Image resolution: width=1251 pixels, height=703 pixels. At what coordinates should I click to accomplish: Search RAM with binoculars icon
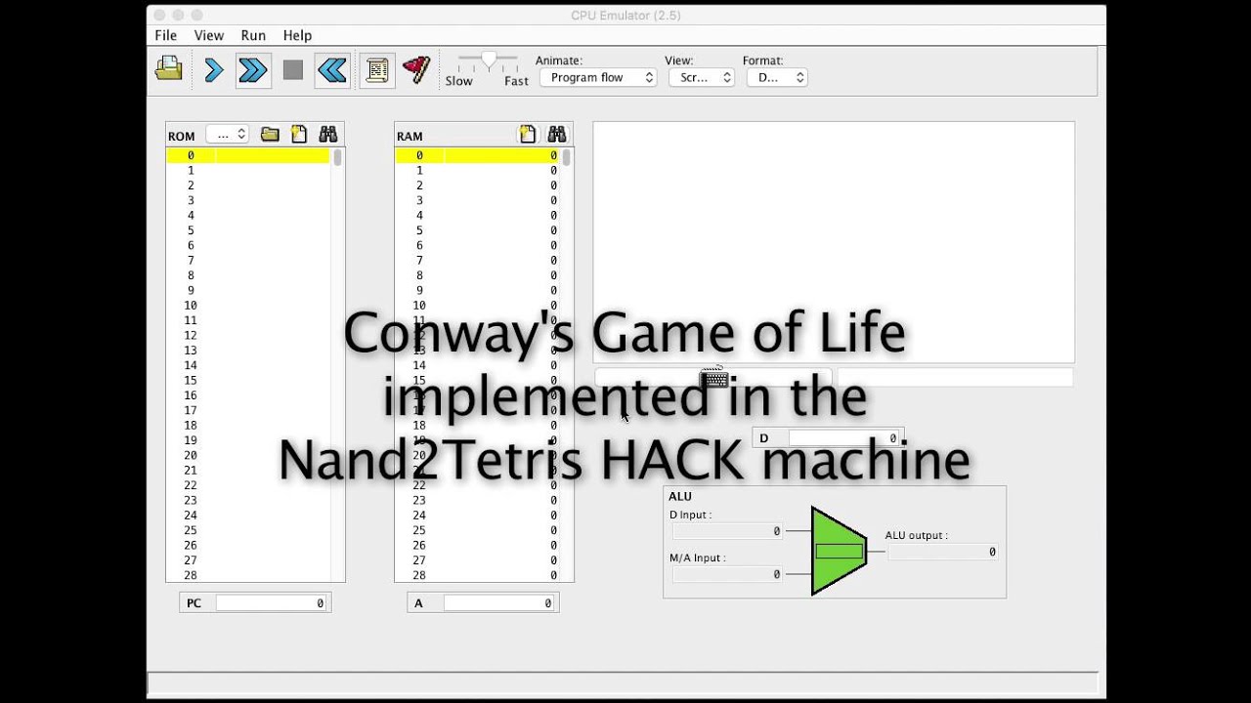557,135
